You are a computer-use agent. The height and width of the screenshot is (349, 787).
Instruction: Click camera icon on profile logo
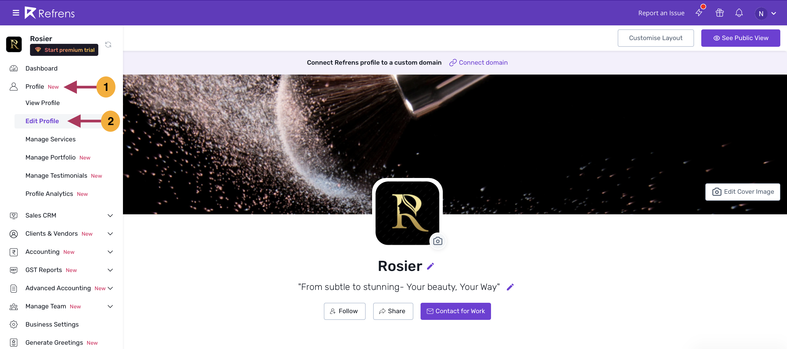[437, 241]
